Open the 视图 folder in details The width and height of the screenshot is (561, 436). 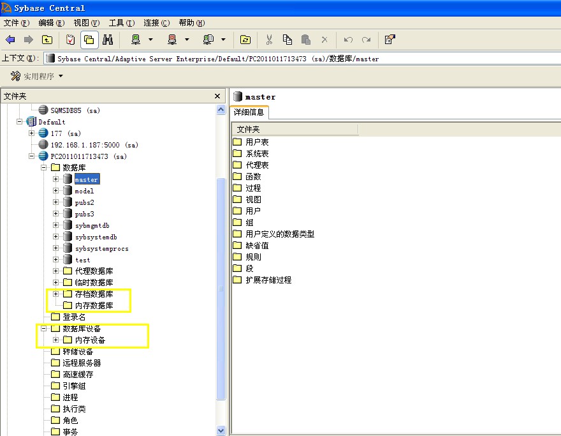click(x=253, y=200)
